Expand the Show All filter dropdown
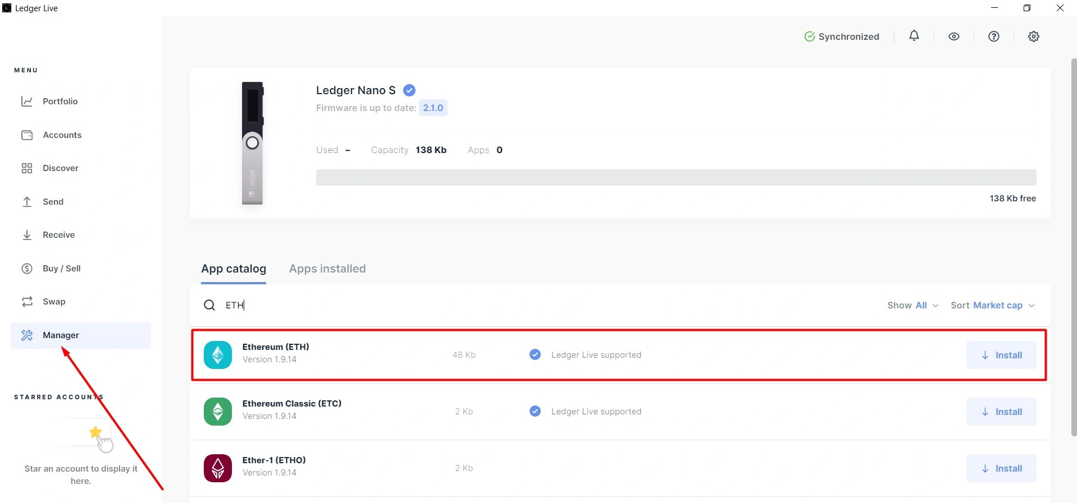 (913, 305)
